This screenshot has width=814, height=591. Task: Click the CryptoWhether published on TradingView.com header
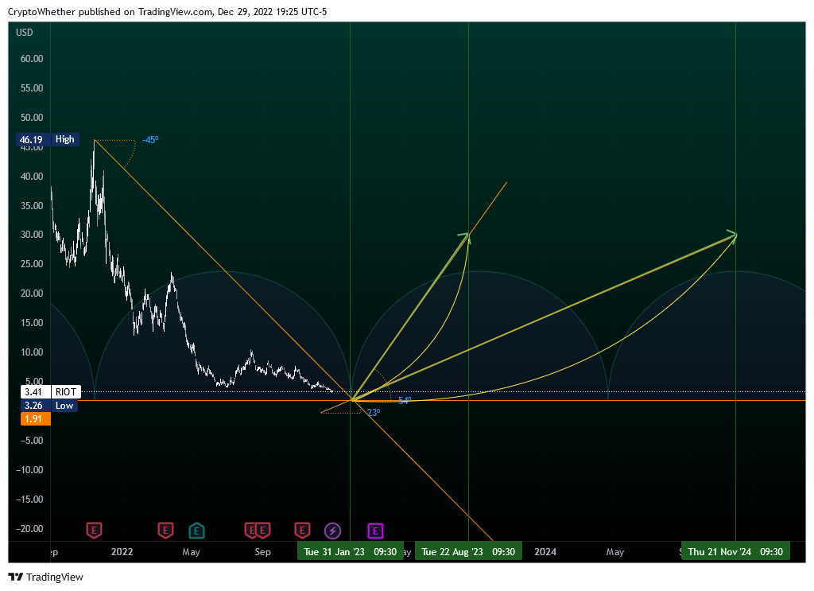click(167, 11)
